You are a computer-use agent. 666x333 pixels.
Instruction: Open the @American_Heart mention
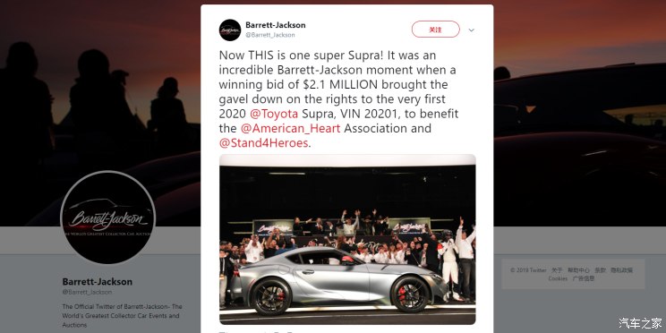(x=290, y=128)
